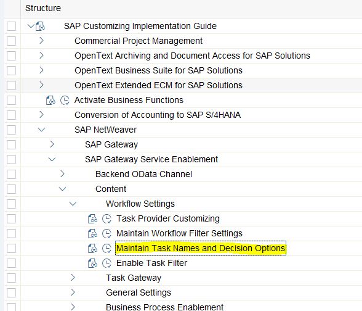The width and height of the screenshot is (362, 311).
Task: Click execute clock icon for Activate Business Functions
Action: coord(65,101)
